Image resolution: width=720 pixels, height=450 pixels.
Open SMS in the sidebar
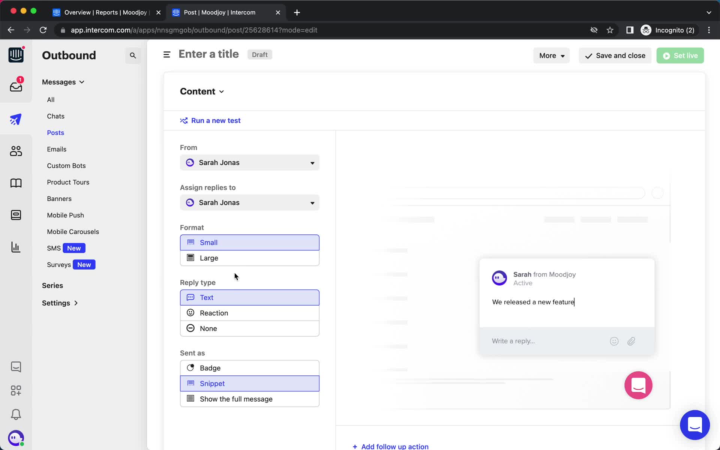(x=54, y=248)
